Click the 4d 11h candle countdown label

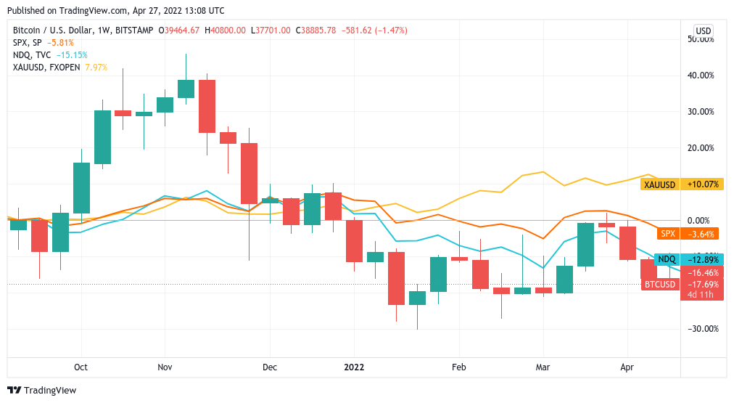click(701, 295)
